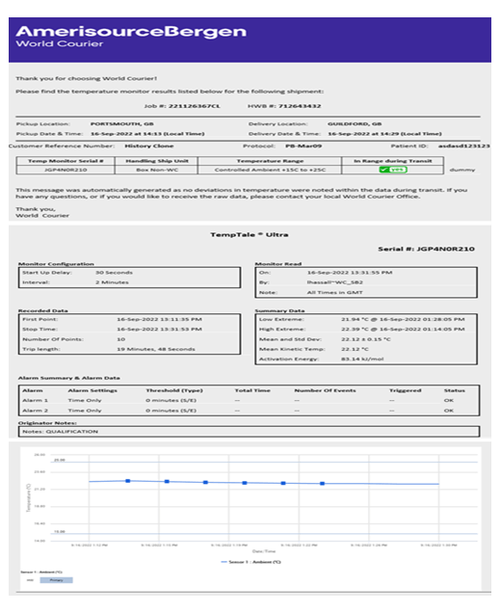Click Monitor Read By value lhassall~WC_SB2
The width and height of the screenshot is (501, 613).
[x=334, y=282]
